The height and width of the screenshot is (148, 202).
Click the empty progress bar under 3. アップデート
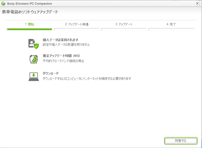124,29
